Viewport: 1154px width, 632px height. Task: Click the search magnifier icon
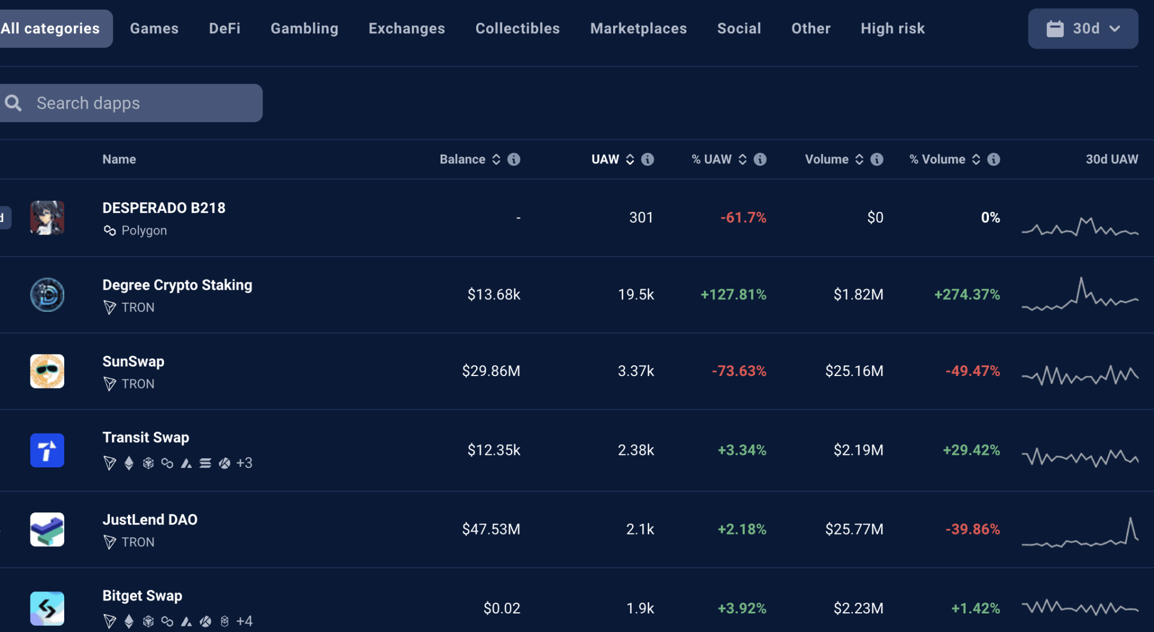[14, 103]
